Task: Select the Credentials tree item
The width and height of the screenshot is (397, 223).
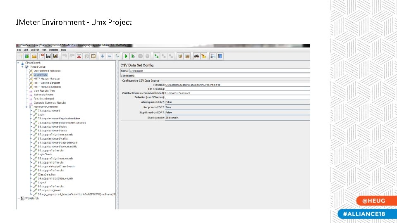Action: click(x=40, y=75)
